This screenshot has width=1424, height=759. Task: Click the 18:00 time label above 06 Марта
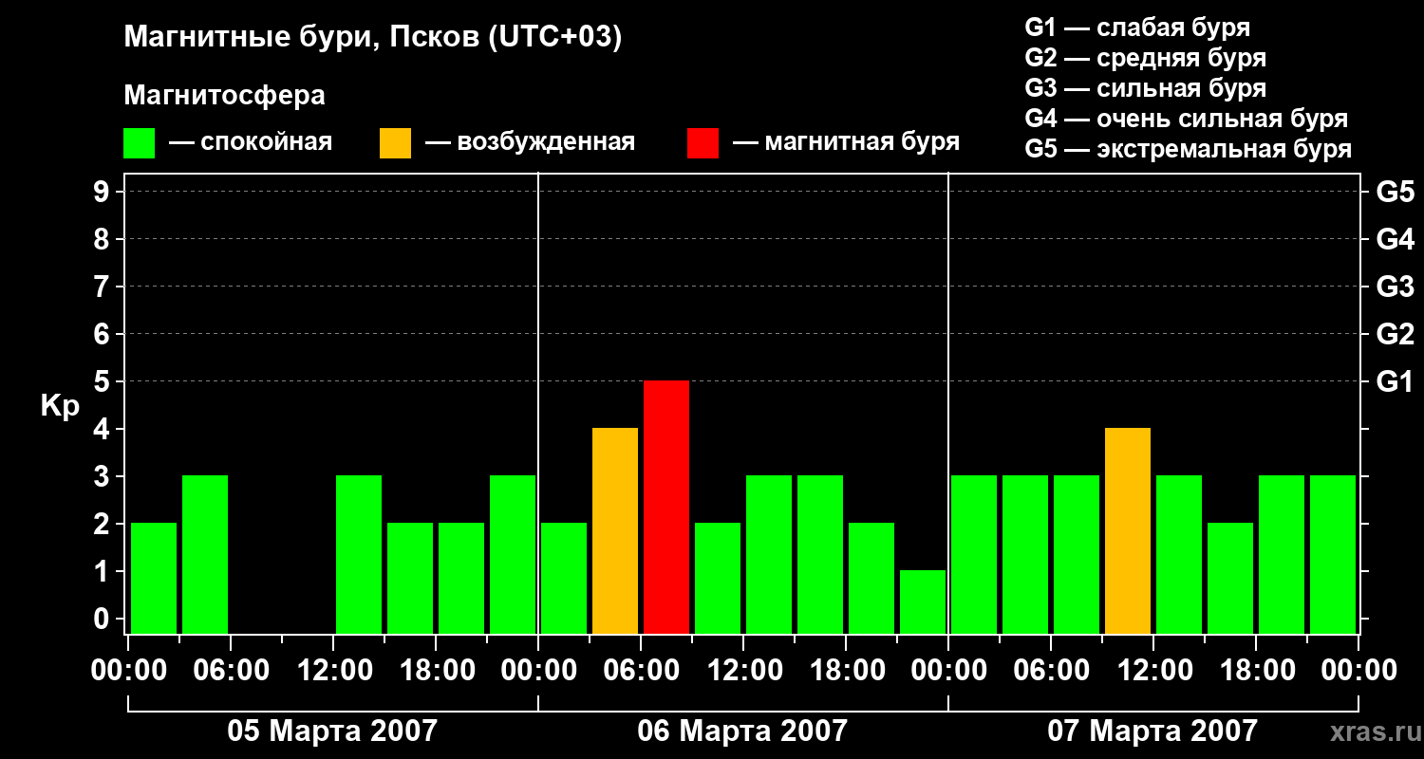click(846, 671)
